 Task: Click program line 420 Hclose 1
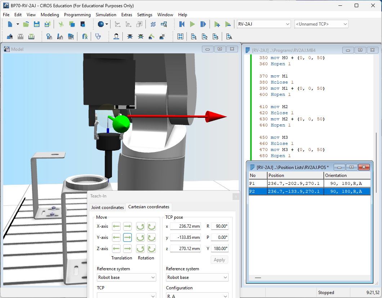point(276,113)
